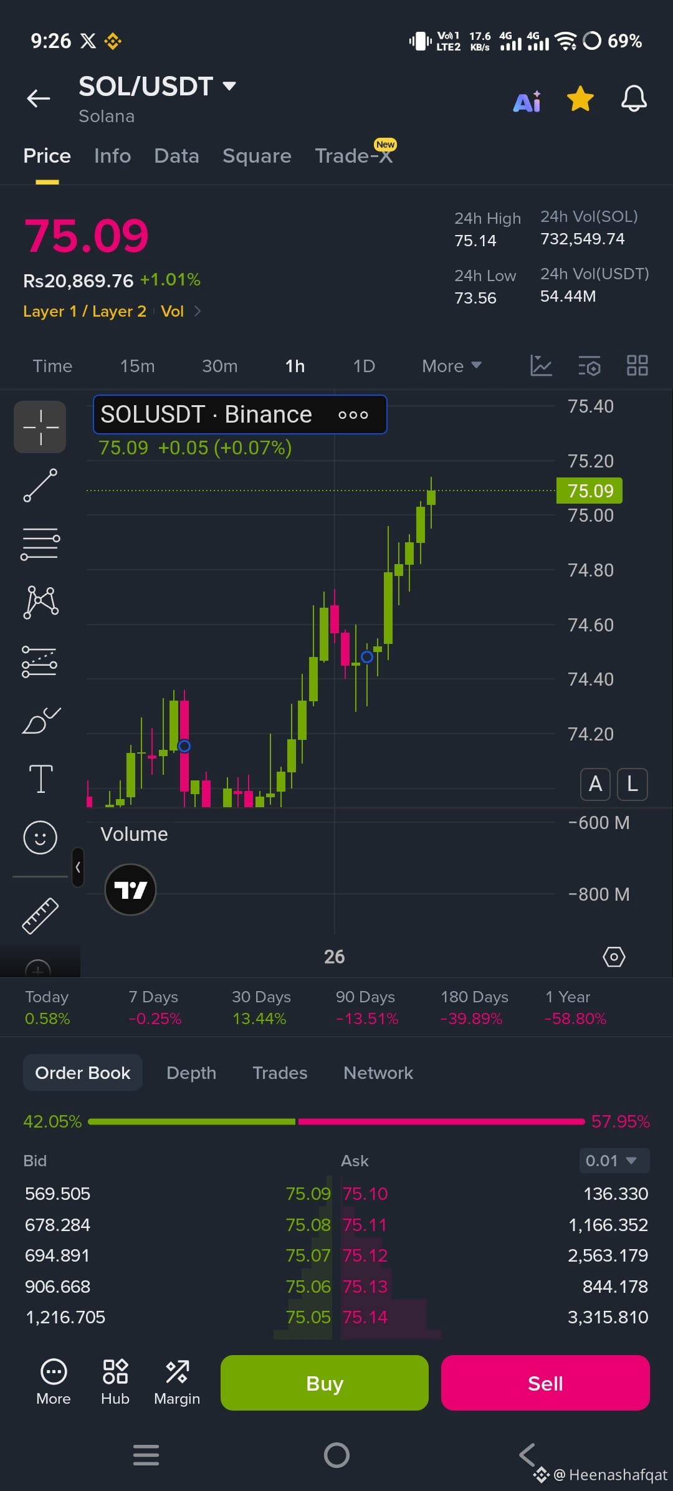
Task: Tap the Android back navigation button
Action: (x=527, y=1454)
